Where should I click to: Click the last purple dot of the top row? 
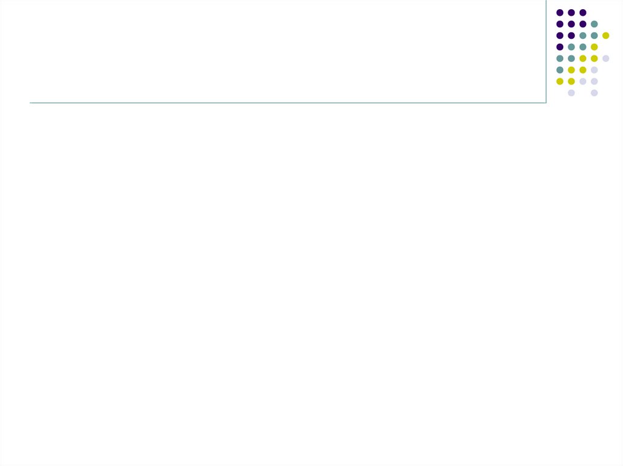pyautogui.click(x=583, y=13)
